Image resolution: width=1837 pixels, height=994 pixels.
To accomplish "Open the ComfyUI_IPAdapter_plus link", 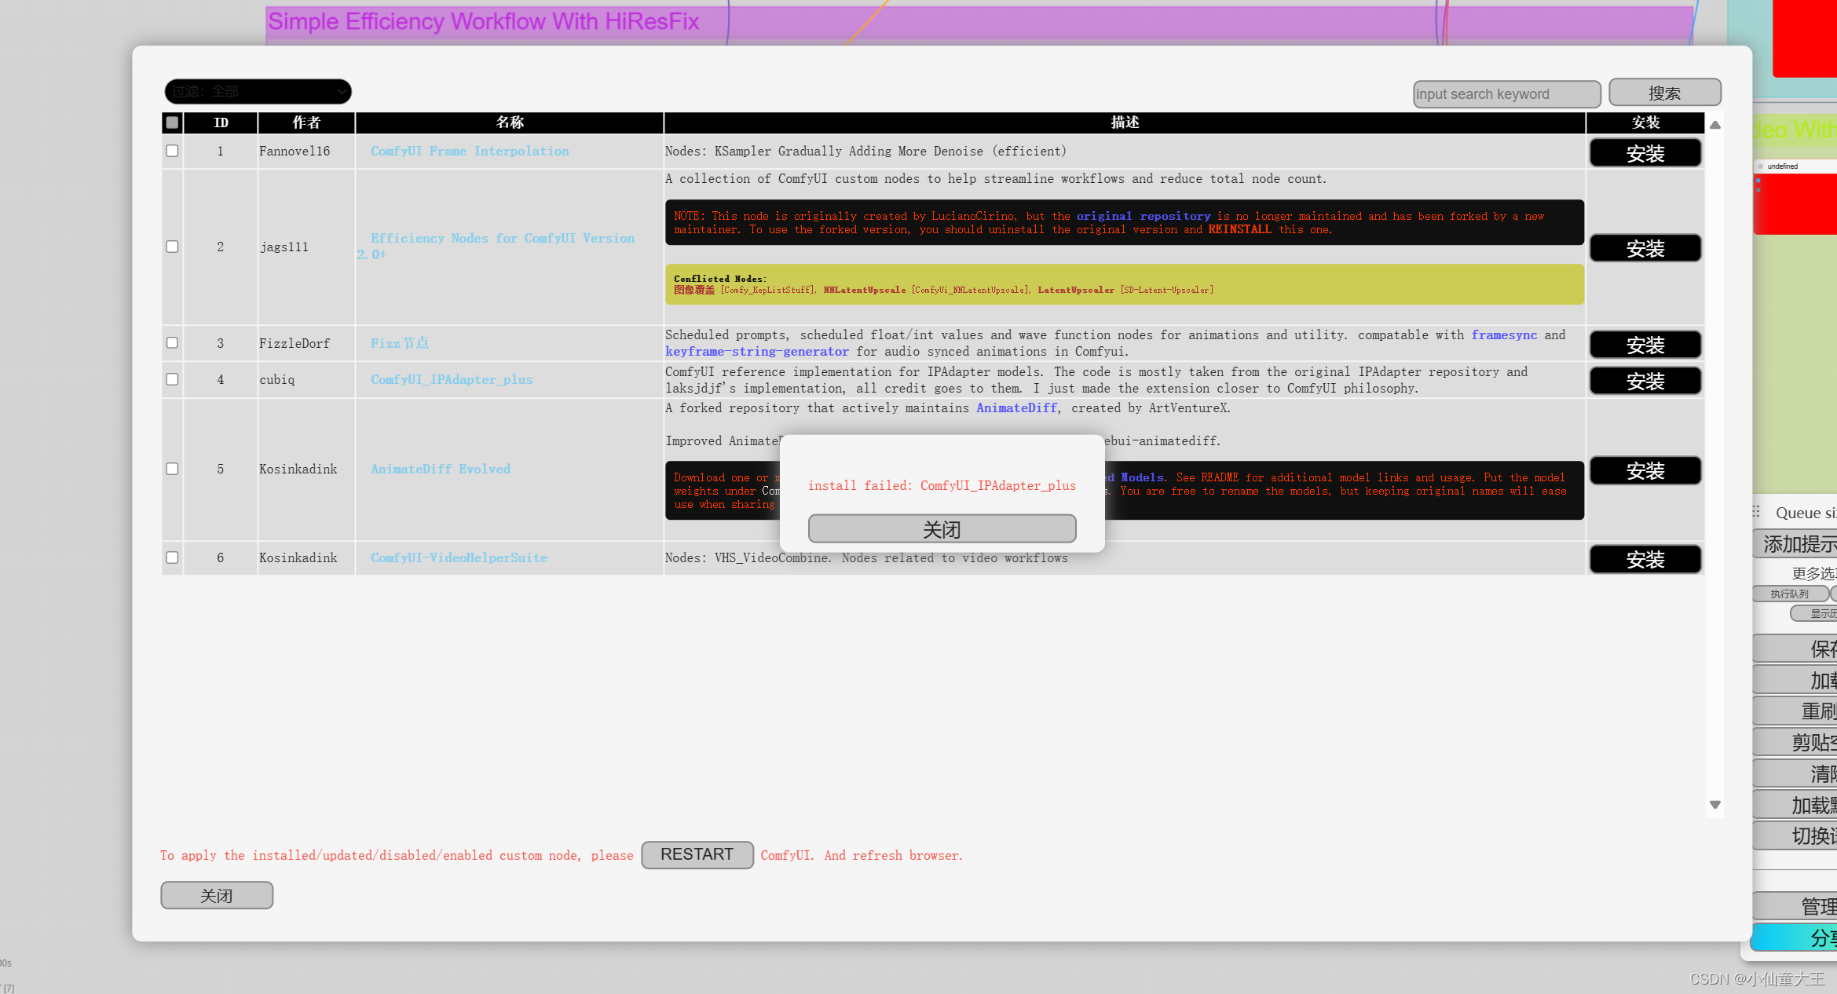I will pyautogui.click(x=452, y=379).
